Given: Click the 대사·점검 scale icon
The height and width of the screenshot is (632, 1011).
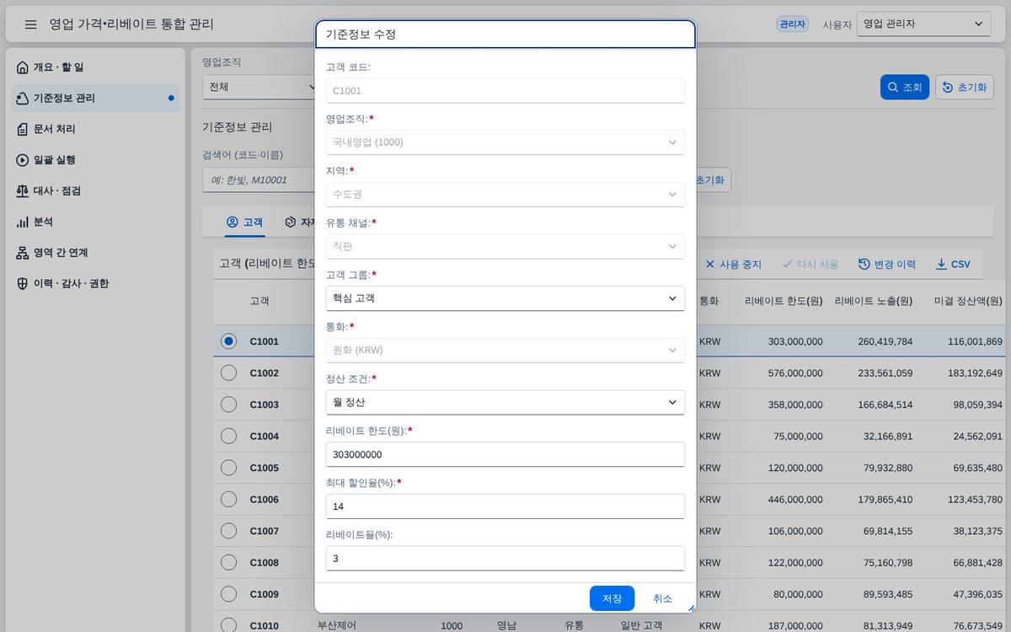Looking at the screenshot, I should (23, 191).
